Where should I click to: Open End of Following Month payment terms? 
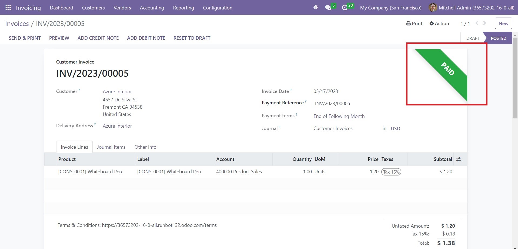339,116
